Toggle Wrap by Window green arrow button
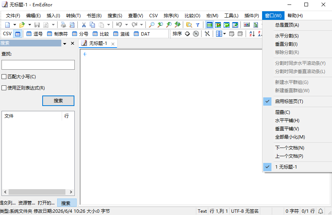 [x=227, y=25]
